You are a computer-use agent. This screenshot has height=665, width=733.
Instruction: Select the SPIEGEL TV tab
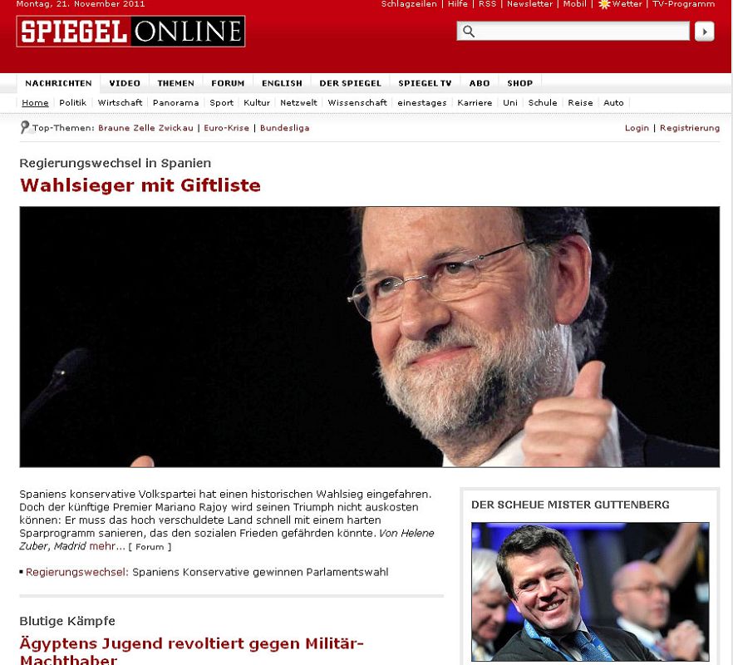tap(425, 83)
